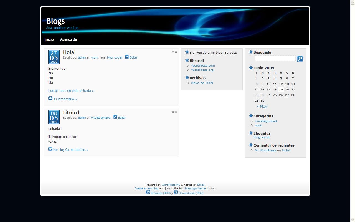Screen dimensions: 355x222
Task: Go to previous month via « May
Action: (x=262, y=106)
